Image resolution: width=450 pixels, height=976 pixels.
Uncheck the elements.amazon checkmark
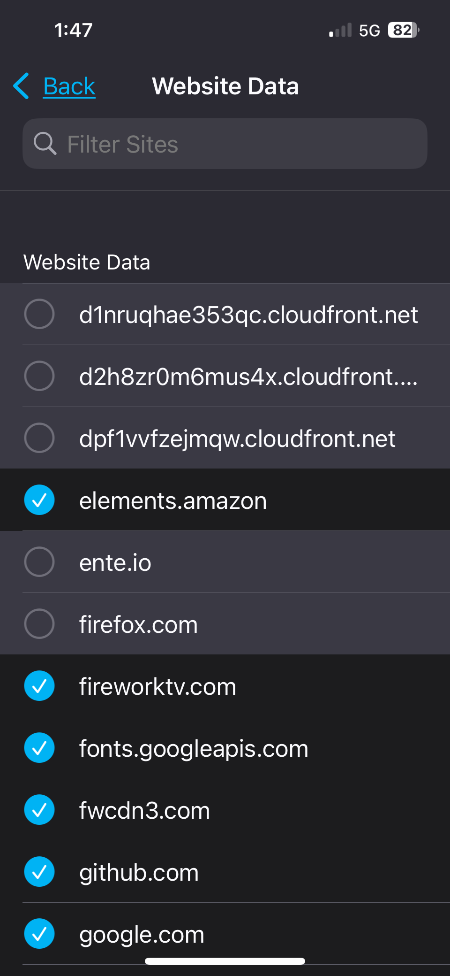coord(39,500)
